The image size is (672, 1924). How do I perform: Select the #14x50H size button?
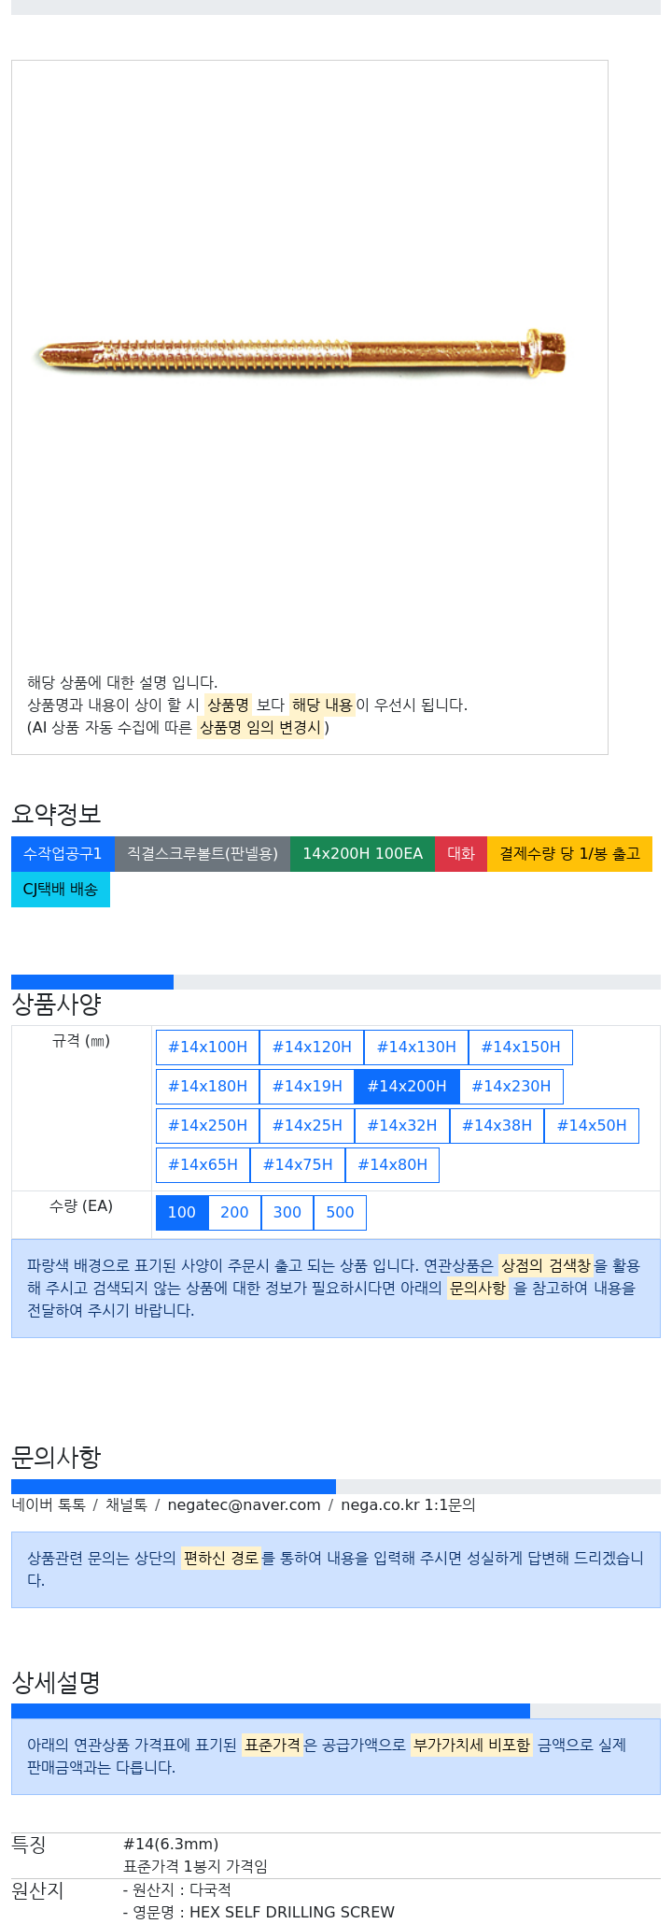(592, 1126)
